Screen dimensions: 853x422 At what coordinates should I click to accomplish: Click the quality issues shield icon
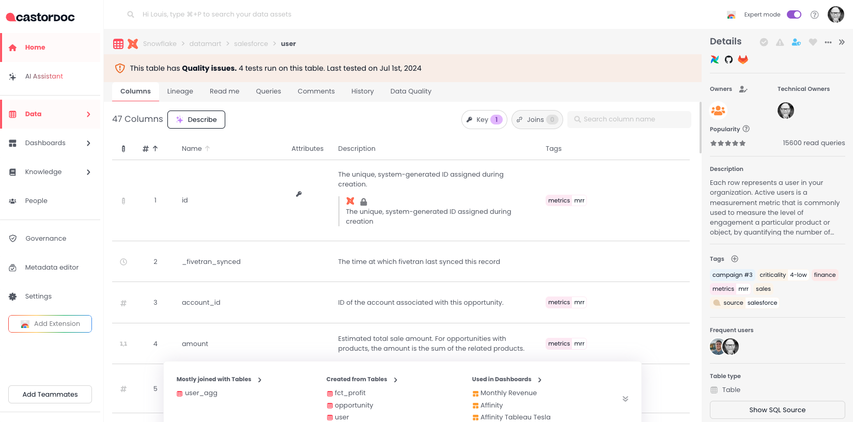(120, 68)
